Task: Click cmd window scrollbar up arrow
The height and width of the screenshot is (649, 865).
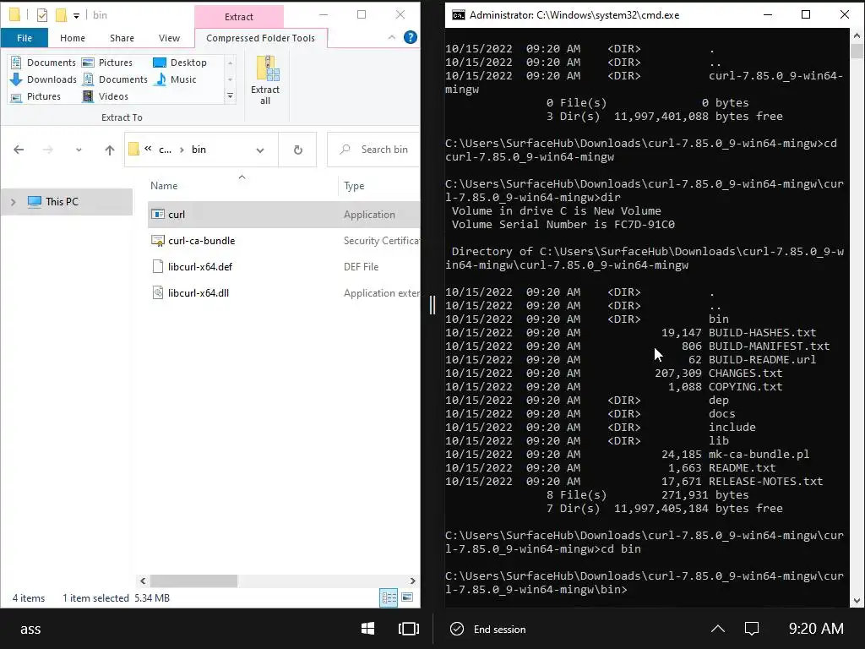Action: tap(857, 35)
